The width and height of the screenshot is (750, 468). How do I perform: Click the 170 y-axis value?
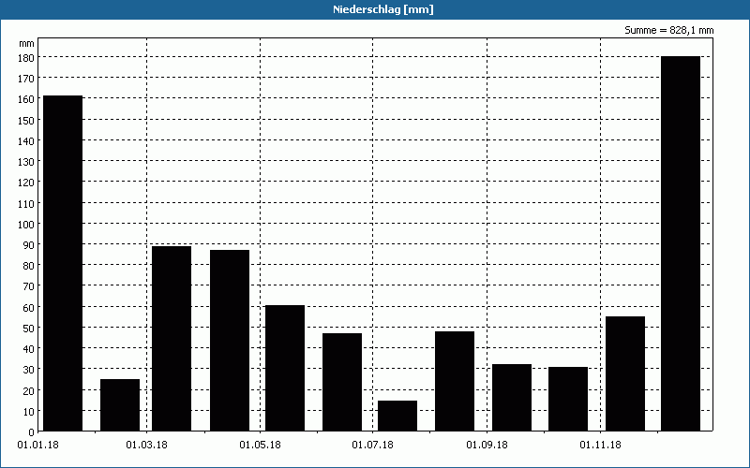(26, 79)
